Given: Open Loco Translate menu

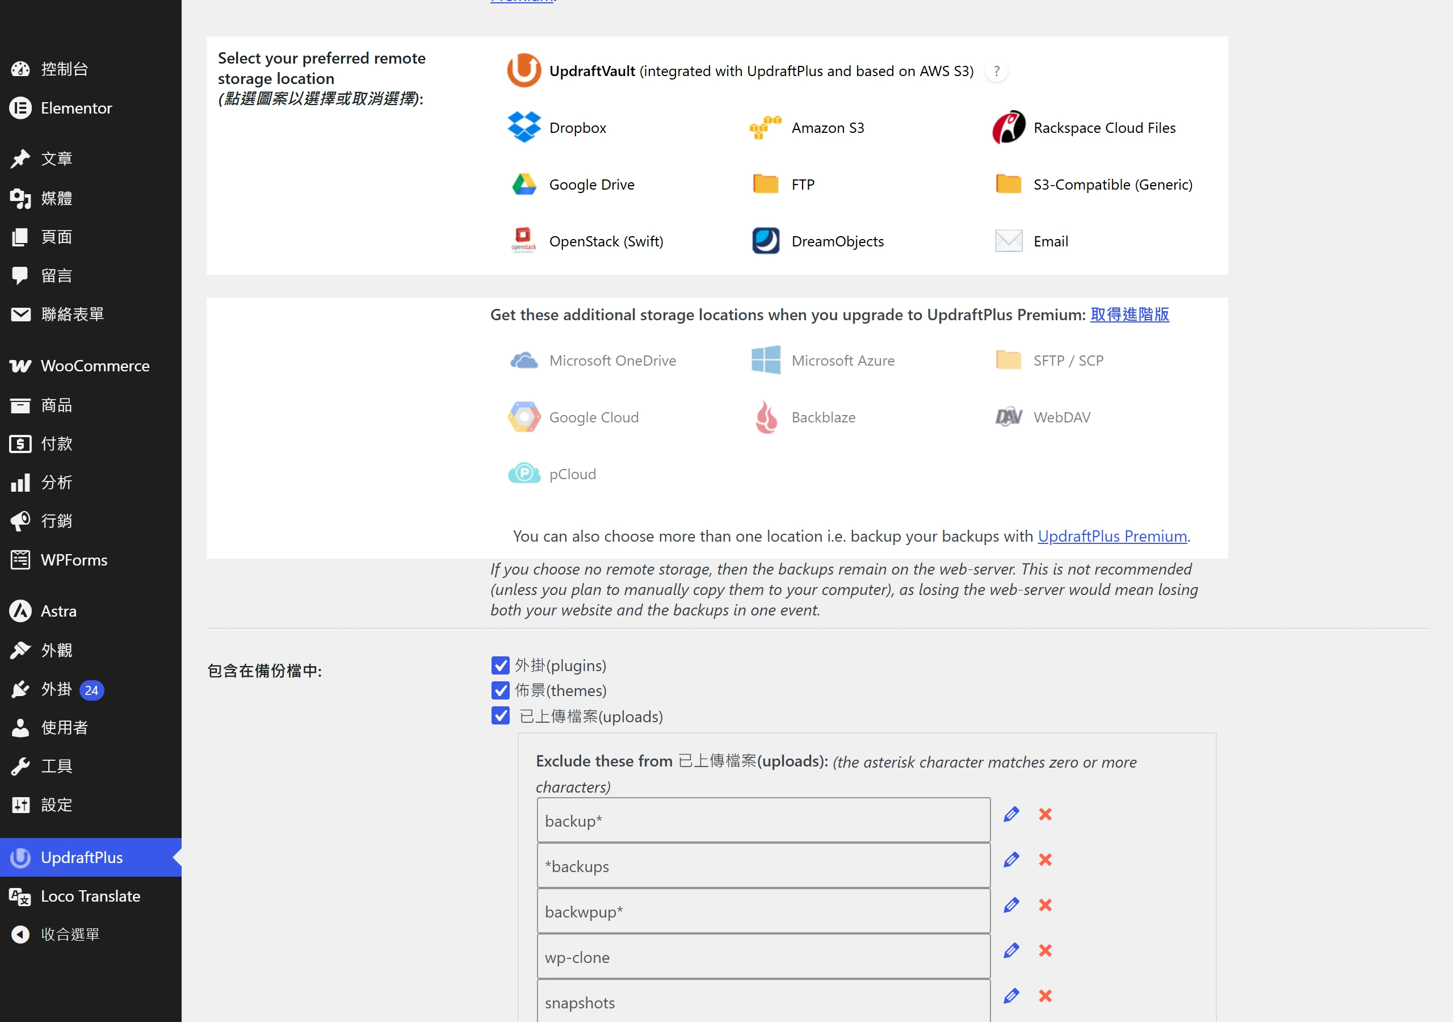Looking at the screenshot, I should tap(90, 896).
